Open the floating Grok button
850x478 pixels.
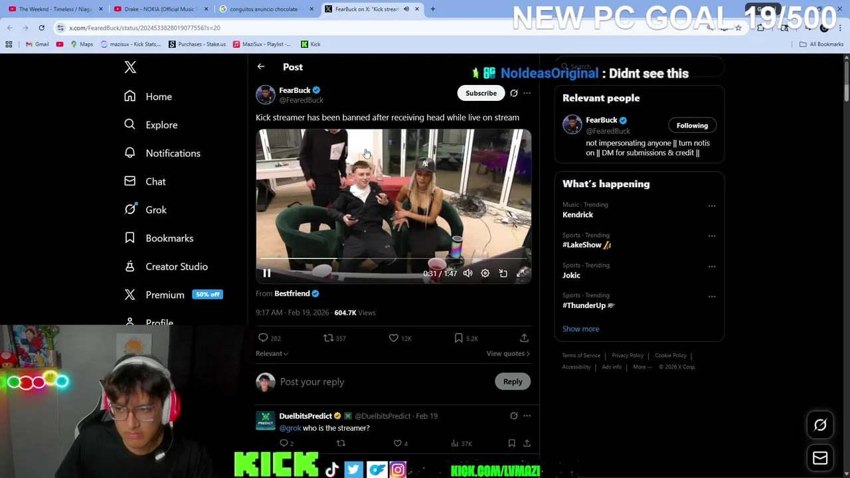(820, 426)
